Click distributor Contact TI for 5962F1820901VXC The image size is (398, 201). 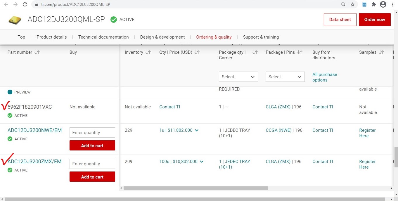(x=323, y=107)
